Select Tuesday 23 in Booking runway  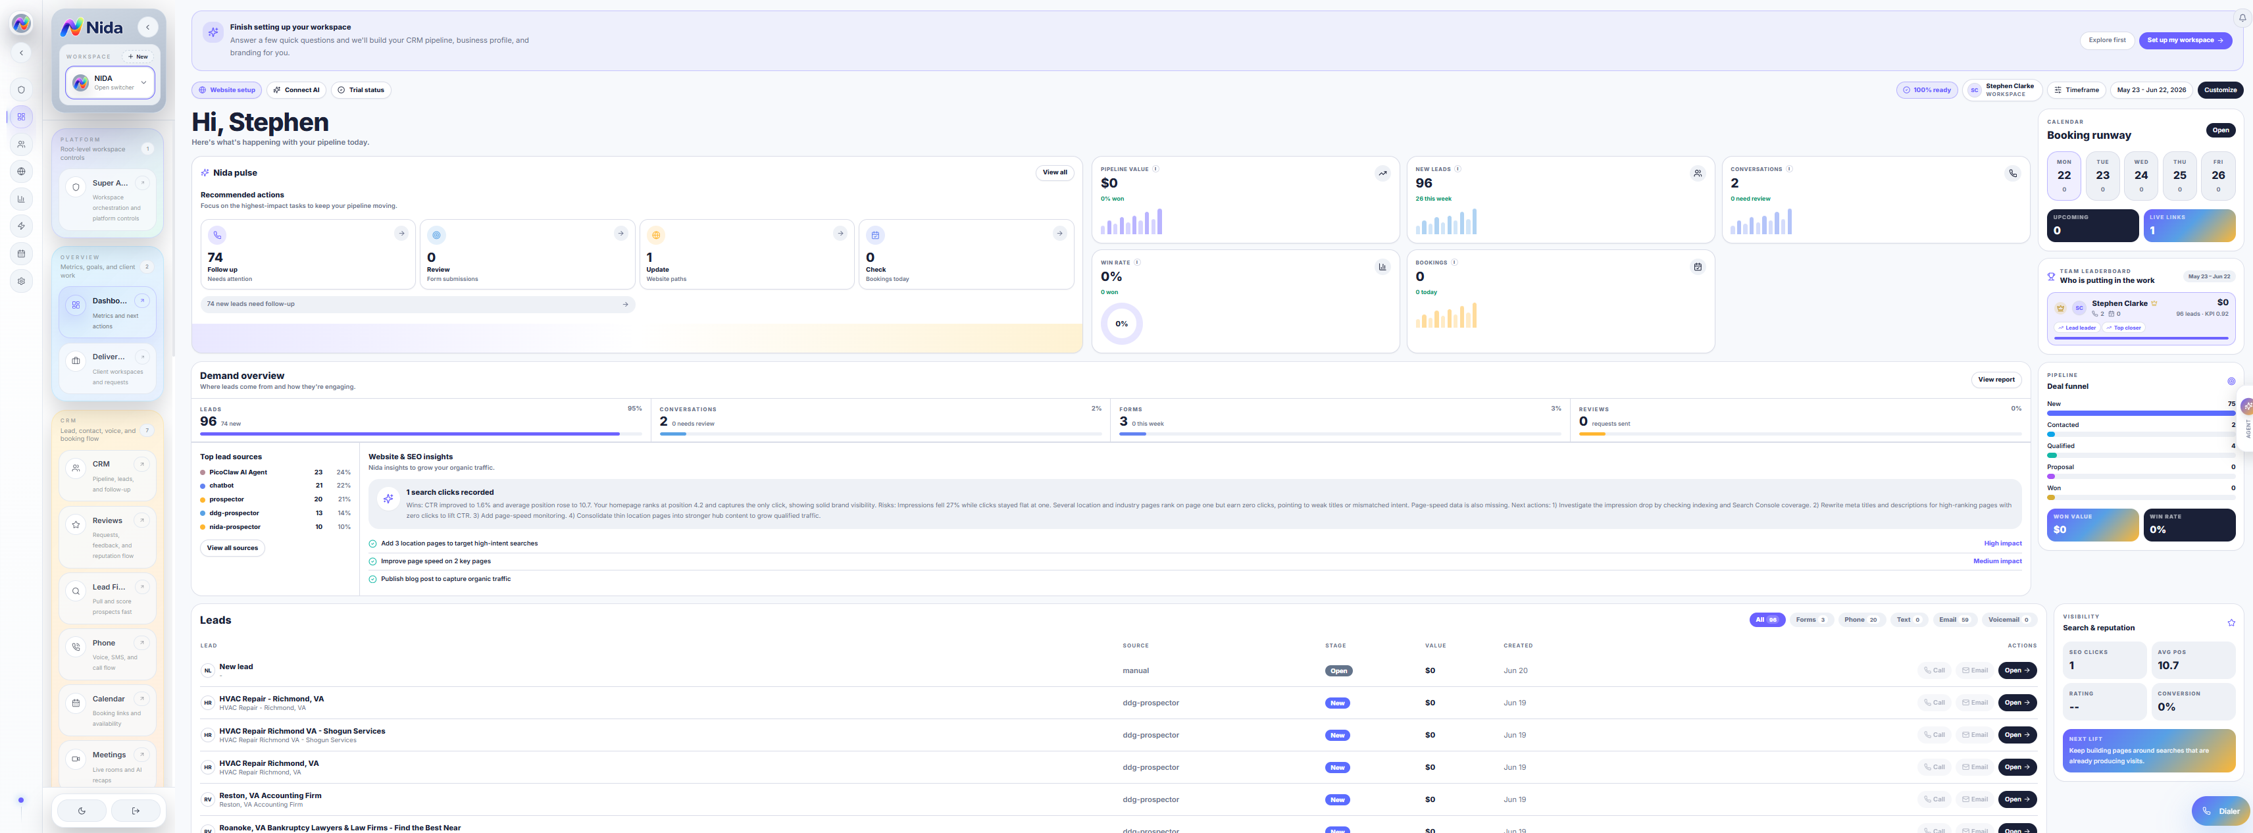tap(2102, 175)
